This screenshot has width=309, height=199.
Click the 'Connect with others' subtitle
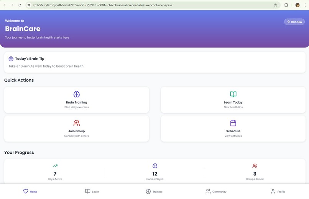click(76, 136)
